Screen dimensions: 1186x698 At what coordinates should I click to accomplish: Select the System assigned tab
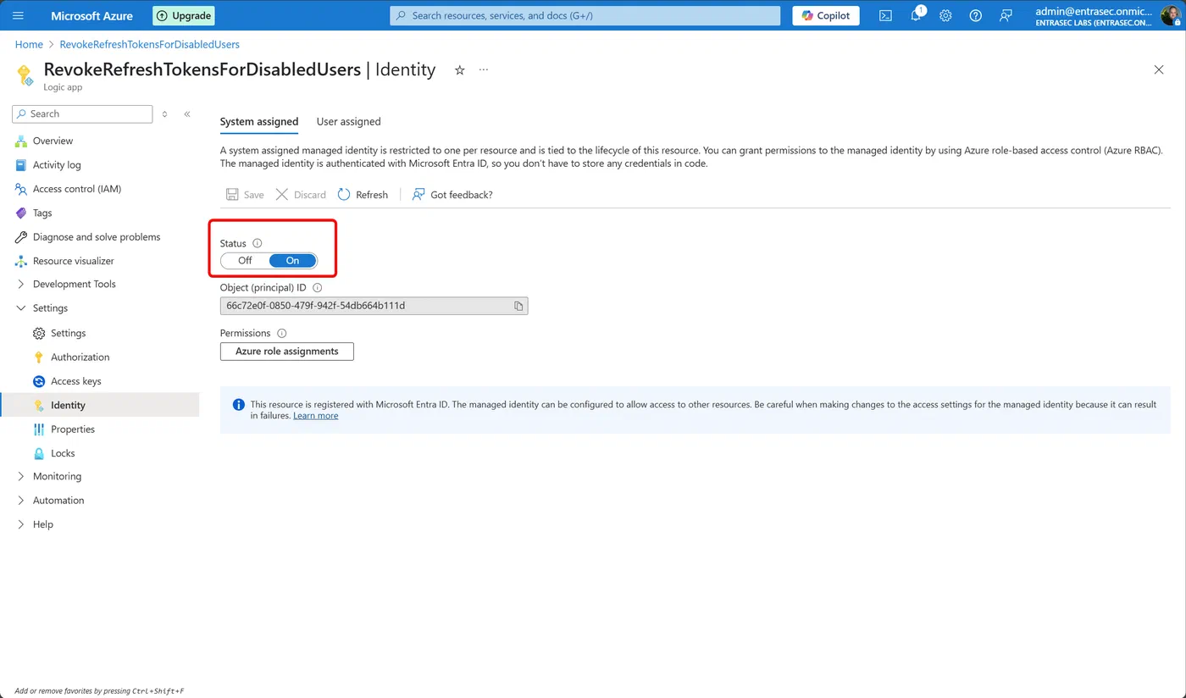[259, 121]
